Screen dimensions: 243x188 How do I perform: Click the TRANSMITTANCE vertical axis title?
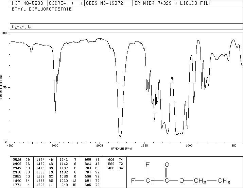(1, 88)
